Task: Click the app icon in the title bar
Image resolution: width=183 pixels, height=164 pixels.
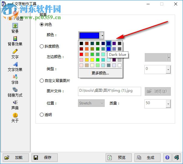Action: pos(4,4)
